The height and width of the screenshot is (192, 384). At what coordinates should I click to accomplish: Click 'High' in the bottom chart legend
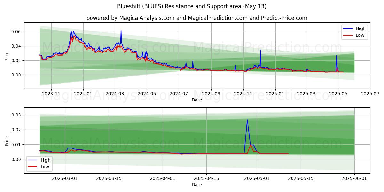[45, 160]
